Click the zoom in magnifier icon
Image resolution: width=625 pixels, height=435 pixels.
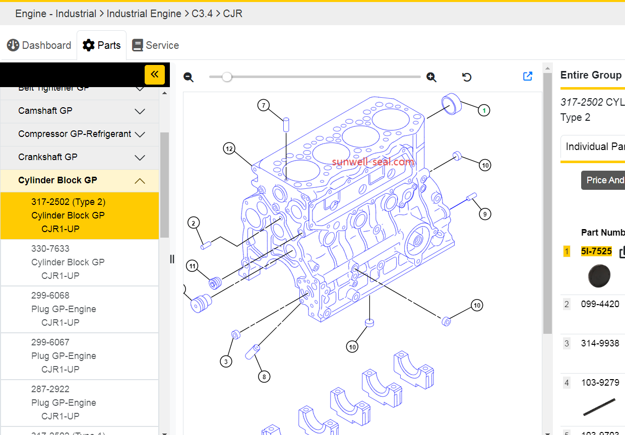431,77
